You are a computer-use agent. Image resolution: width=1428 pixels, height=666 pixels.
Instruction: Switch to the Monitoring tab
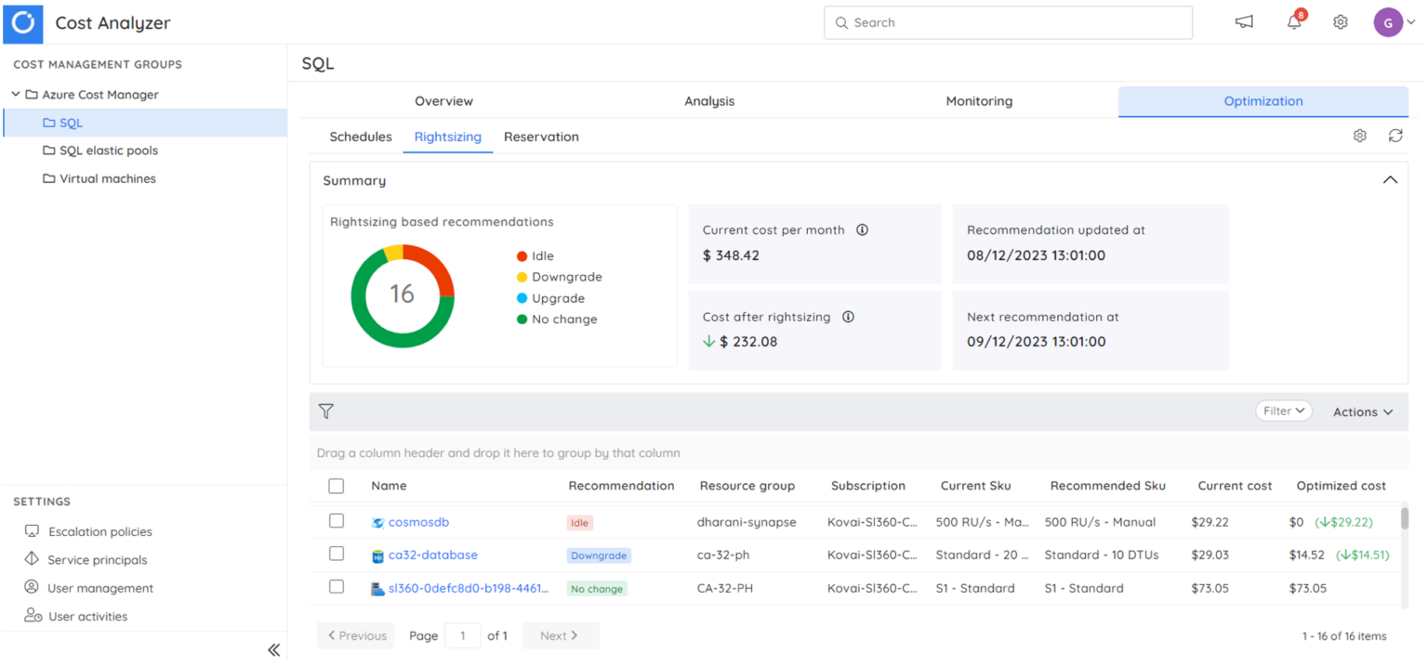[x=978, y=100]
